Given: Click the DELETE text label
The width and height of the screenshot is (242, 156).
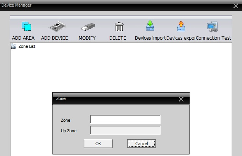Looking at the screenshot, I should (x=118, y=38).
